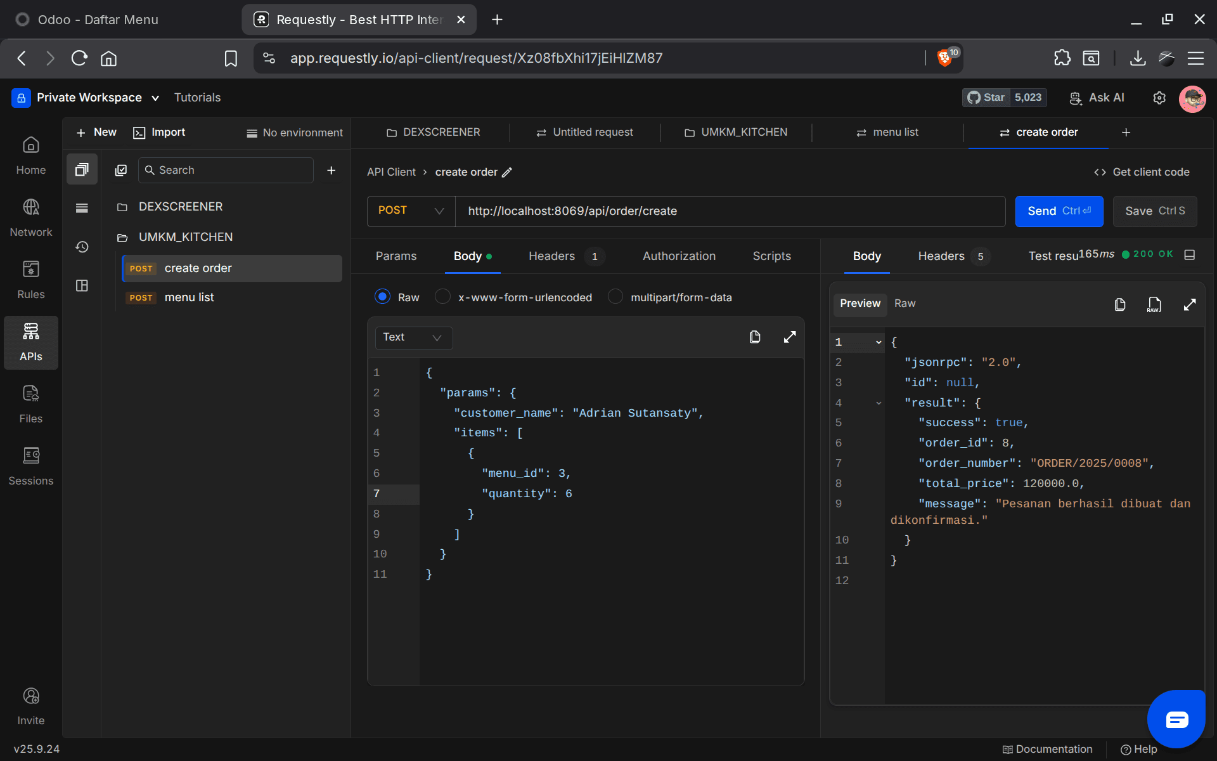
Task: Focus the request URL field
Action: [730, 211]
